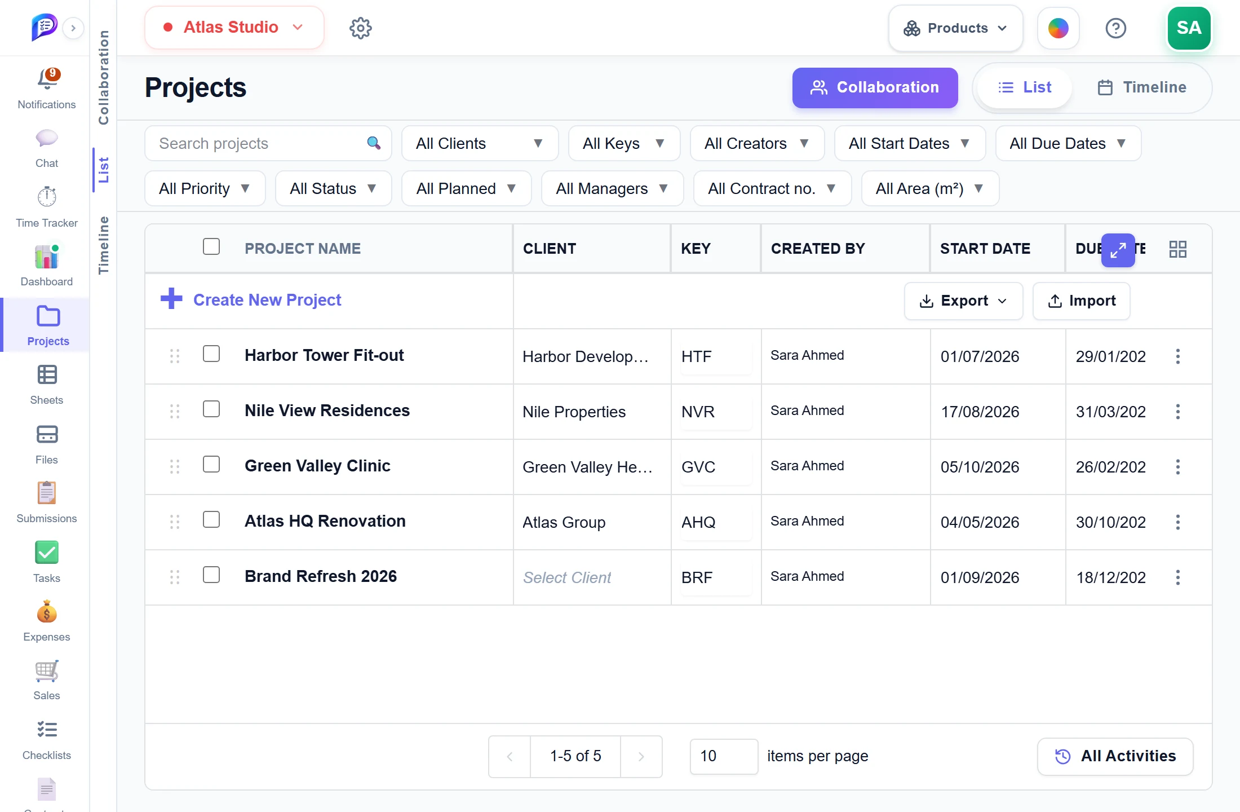Select vertical Timeline tab
Viewport: 1240px width, 812px height.
click(x=103, y=245)
